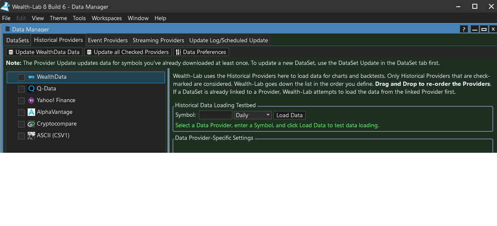Click the ASCII (CSV1) provider icon

[31, 136]
